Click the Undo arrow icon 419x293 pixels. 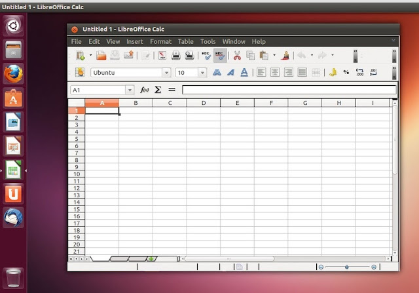302,56
